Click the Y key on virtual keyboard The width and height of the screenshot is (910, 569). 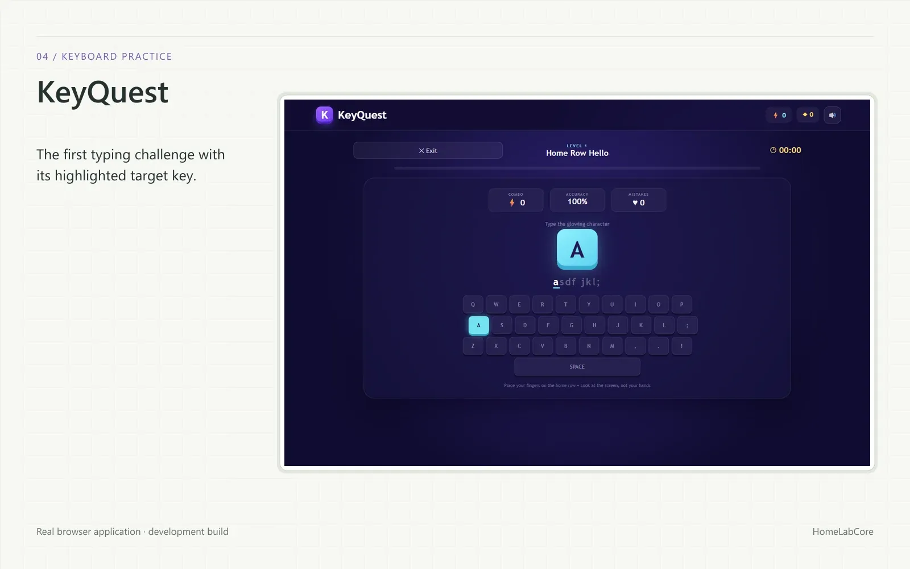[589, 304]
